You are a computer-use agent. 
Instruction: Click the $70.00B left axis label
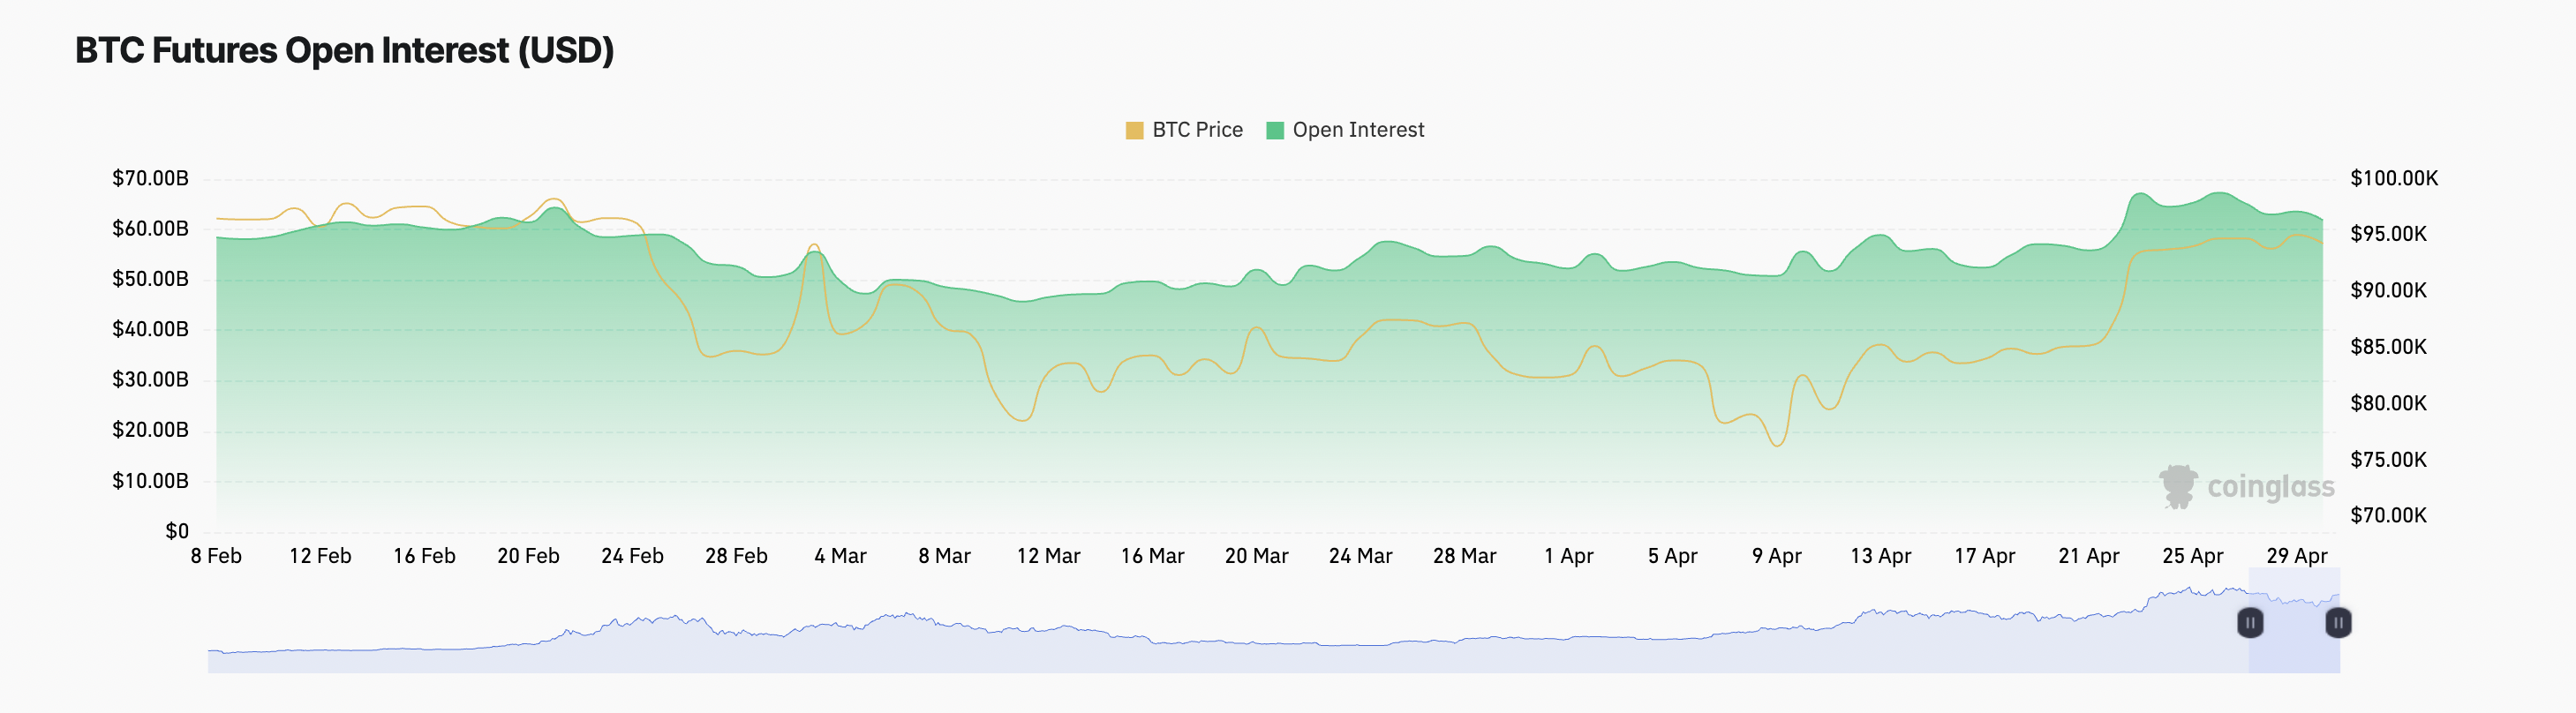pyautogui.click(x=150, y=178)
